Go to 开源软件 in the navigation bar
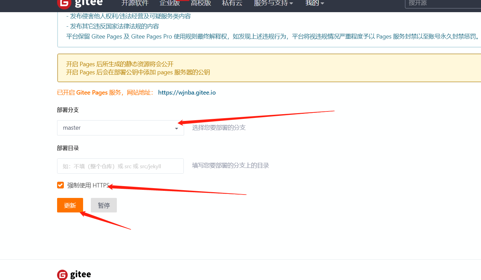 click(x=135, y=3)
